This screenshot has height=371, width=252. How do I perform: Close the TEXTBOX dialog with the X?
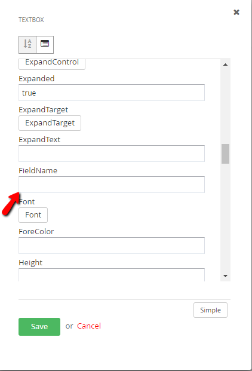coord(236,13)
